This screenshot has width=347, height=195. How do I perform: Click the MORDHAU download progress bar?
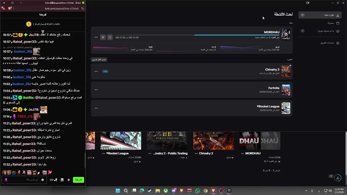197,35
